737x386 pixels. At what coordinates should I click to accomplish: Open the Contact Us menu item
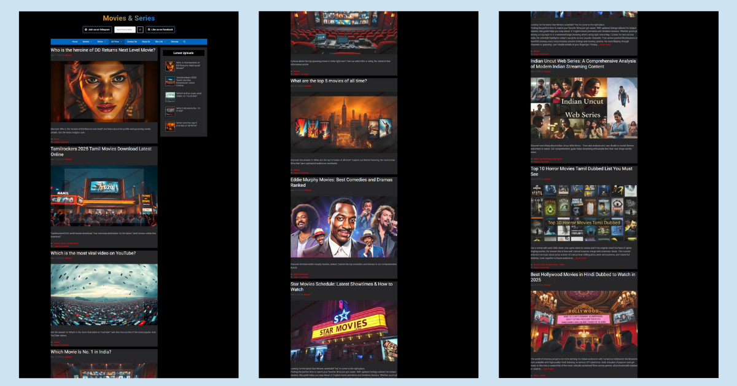(131, 42)
